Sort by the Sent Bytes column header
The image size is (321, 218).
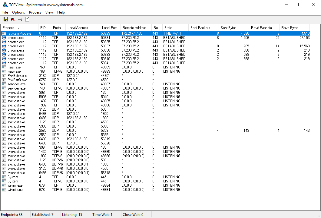[234, 28]
